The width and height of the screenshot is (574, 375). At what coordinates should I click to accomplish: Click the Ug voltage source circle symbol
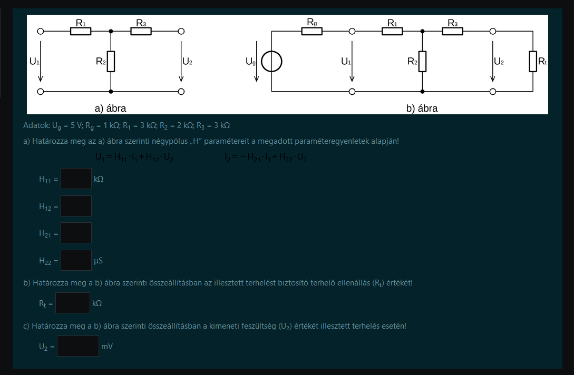(271, 62)
